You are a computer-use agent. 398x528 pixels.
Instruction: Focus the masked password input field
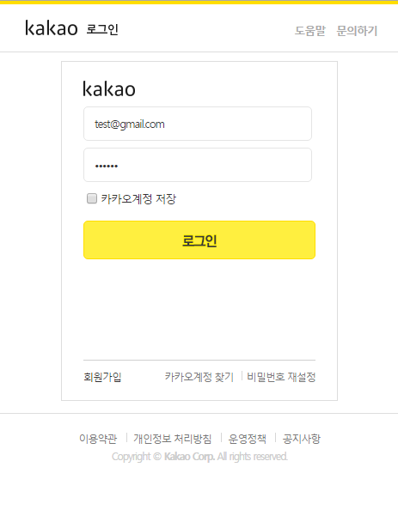(198, 165)
